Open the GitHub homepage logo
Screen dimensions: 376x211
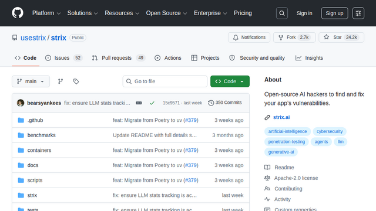click(18, 13)
